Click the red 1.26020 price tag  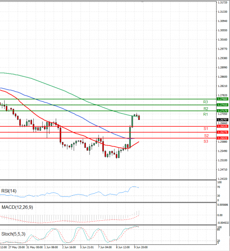tap(222, 138)
